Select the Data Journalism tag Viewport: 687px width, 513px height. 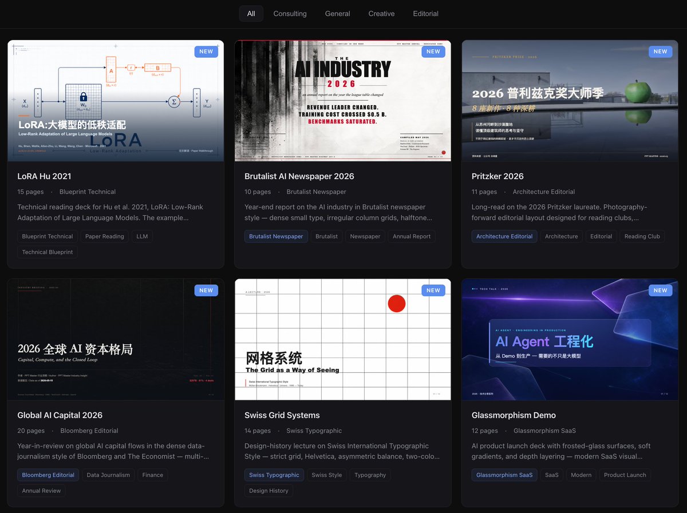108,475
